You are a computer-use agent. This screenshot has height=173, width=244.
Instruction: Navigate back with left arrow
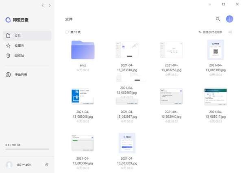(x=43, y=6)
